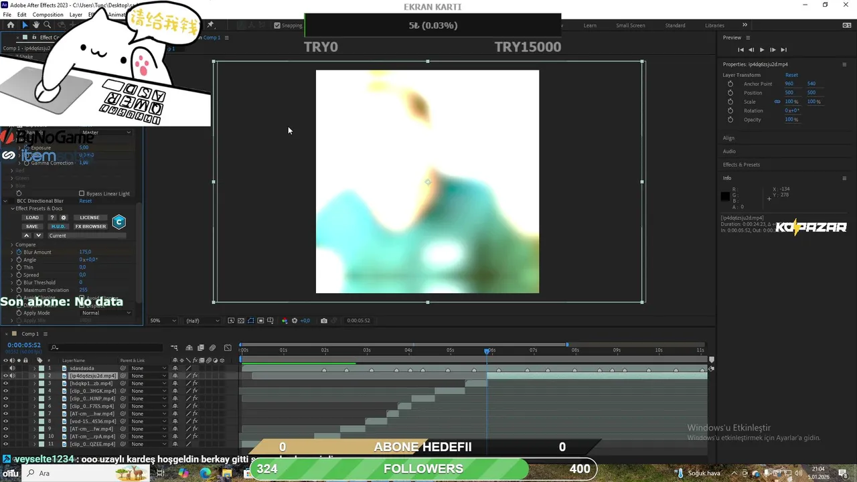Screen dimensions: 857x482
Task: Open BCC preset settings gear
Action: click(64, 218)
